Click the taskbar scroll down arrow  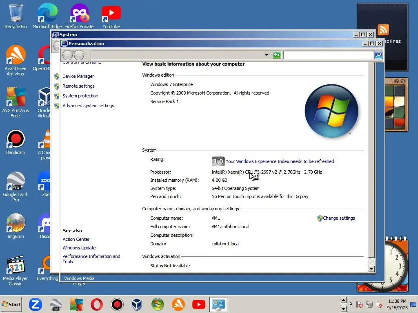[343, 309]
